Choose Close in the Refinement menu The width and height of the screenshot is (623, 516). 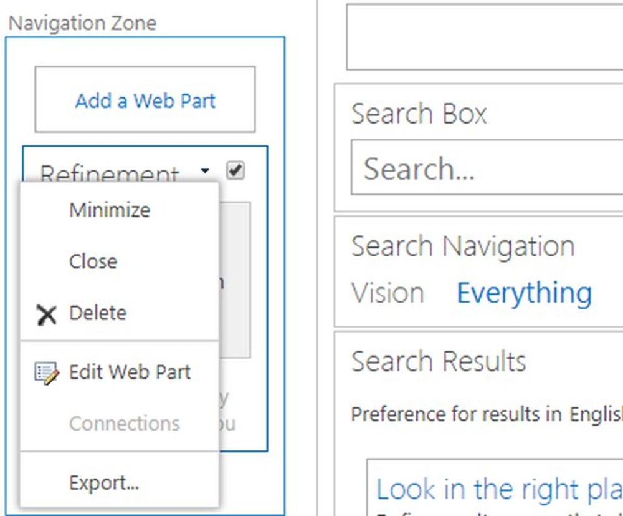point(93,261)
